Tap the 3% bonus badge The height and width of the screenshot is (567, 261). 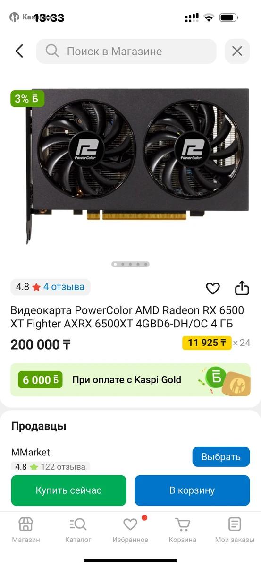[x=28, y=99]
